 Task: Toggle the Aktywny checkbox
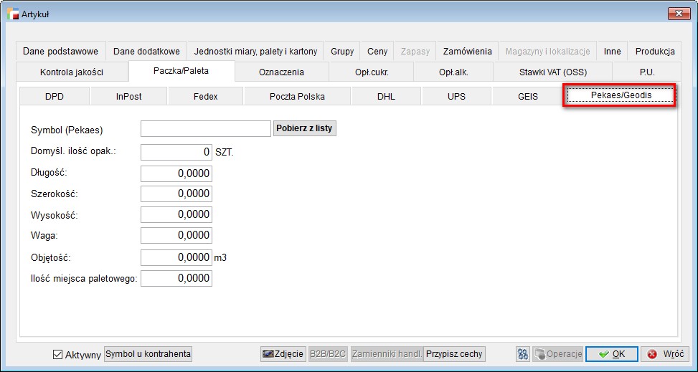(x=58, y=354)
